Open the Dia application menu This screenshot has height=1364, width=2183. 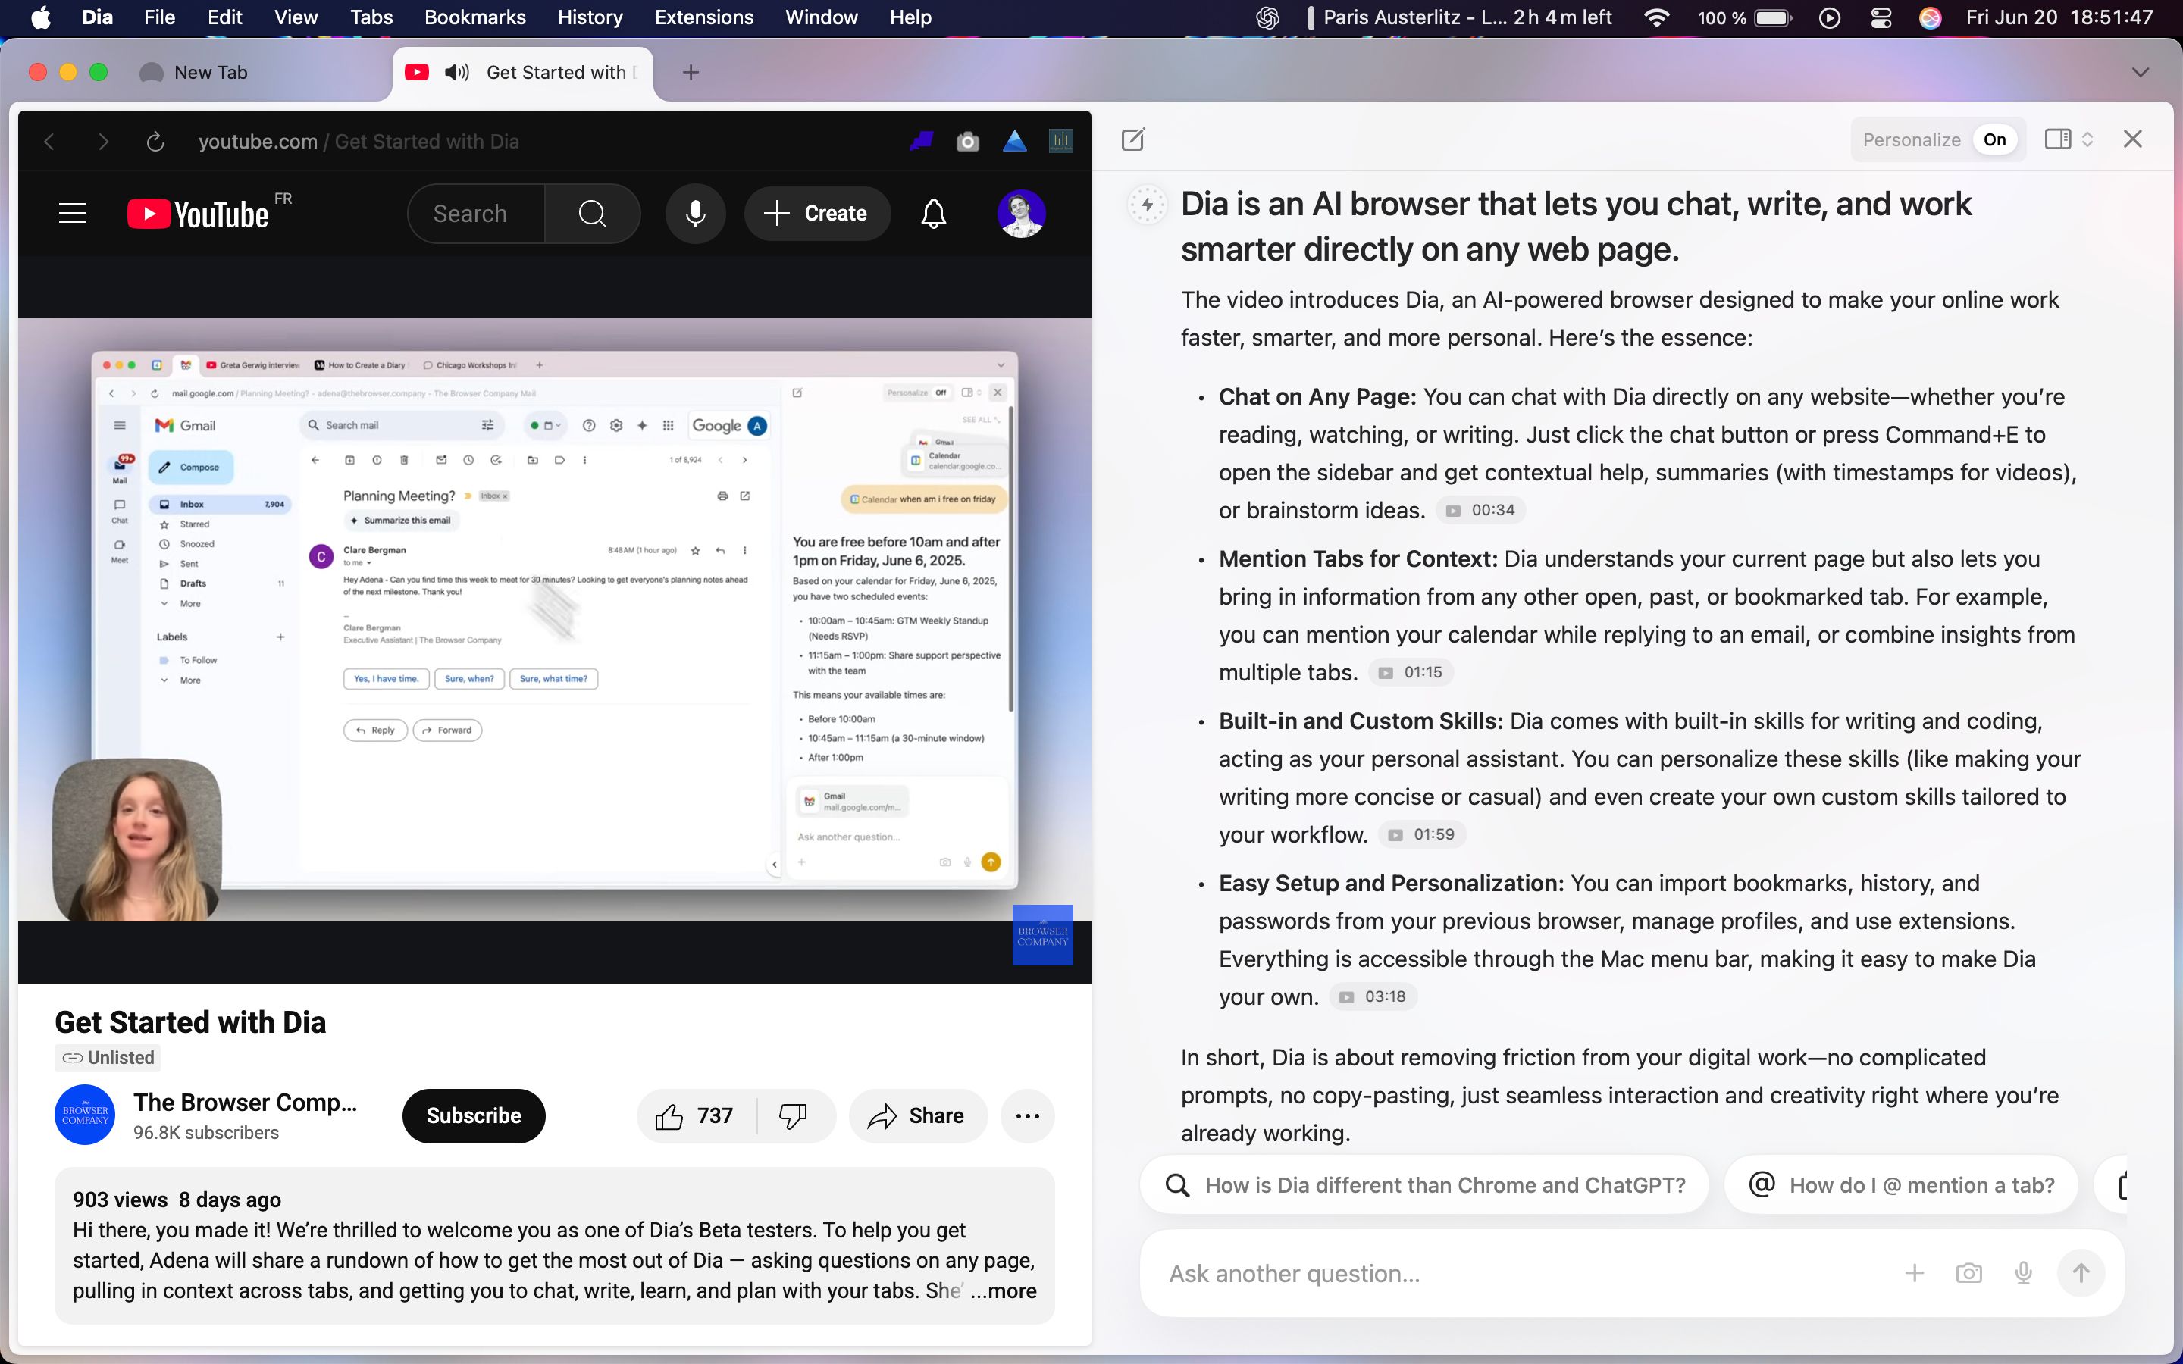98,17
